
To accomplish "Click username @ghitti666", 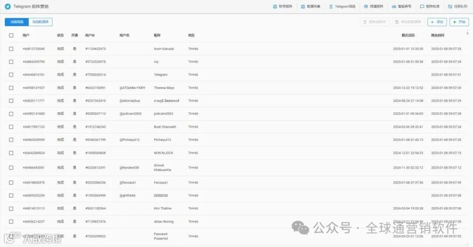I will point(127,195).
